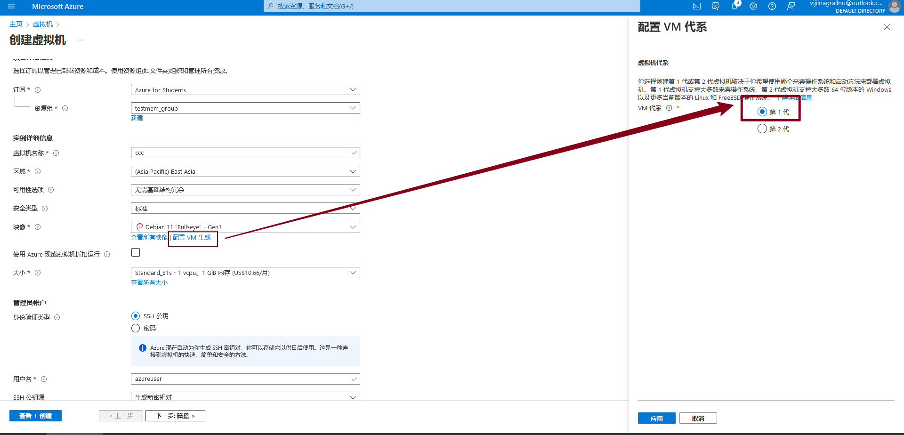
Task: Open Cloud Shell from the top bar
Action: [697, 7]
